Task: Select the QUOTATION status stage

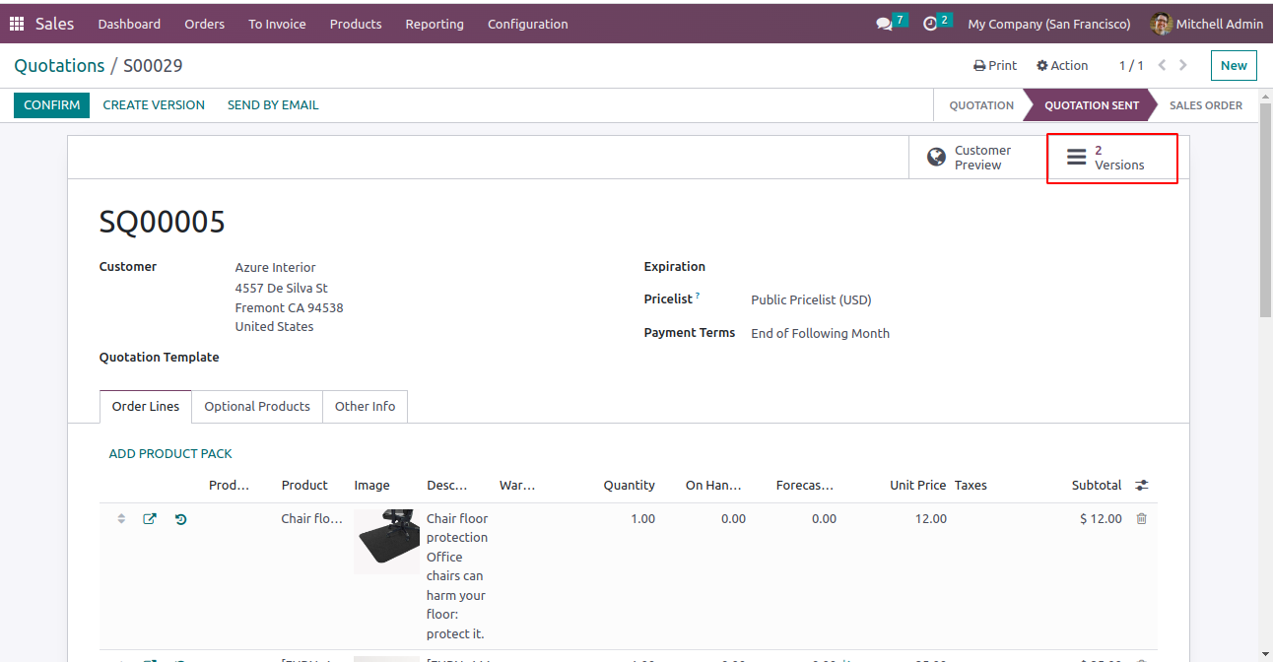Action: pos(980,105)
